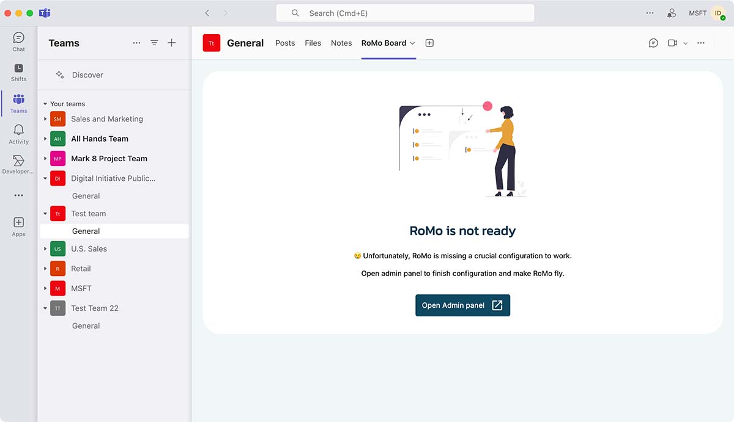Open the Developer Portal app

pos(18,164)
